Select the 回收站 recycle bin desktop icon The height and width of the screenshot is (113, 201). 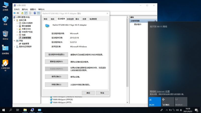5,35
